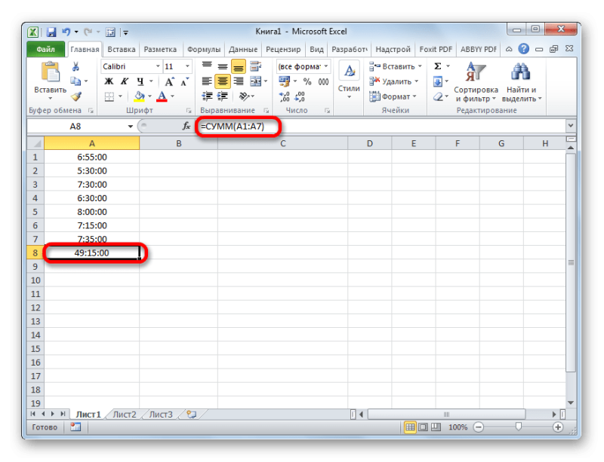Switch to sheet tab Лист2
The width and height of the screenshot is (604, 462).
coord(125,415)
